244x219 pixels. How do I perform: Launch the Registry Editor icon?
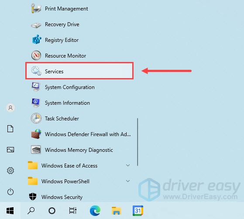point(36,40)
